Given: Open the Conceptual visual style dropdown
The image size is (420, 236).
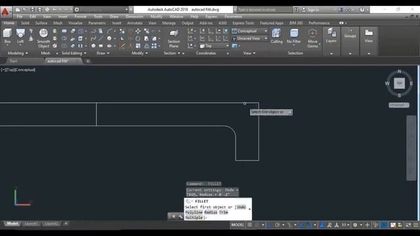Looking at the screenshot, I should pos(249,31).
